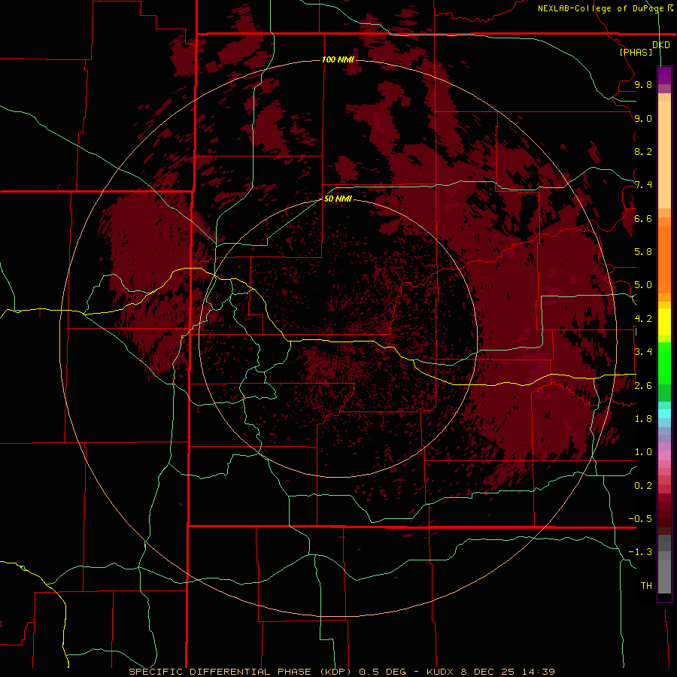The image size is (677, 677).
Task: Click the yellow segment of the color bar
Action: point(664,322)
